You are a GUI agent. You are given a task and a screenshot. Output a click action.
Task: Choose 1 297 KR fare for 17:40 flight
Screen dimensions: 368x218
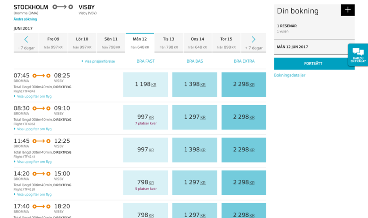tap(195, 211)
